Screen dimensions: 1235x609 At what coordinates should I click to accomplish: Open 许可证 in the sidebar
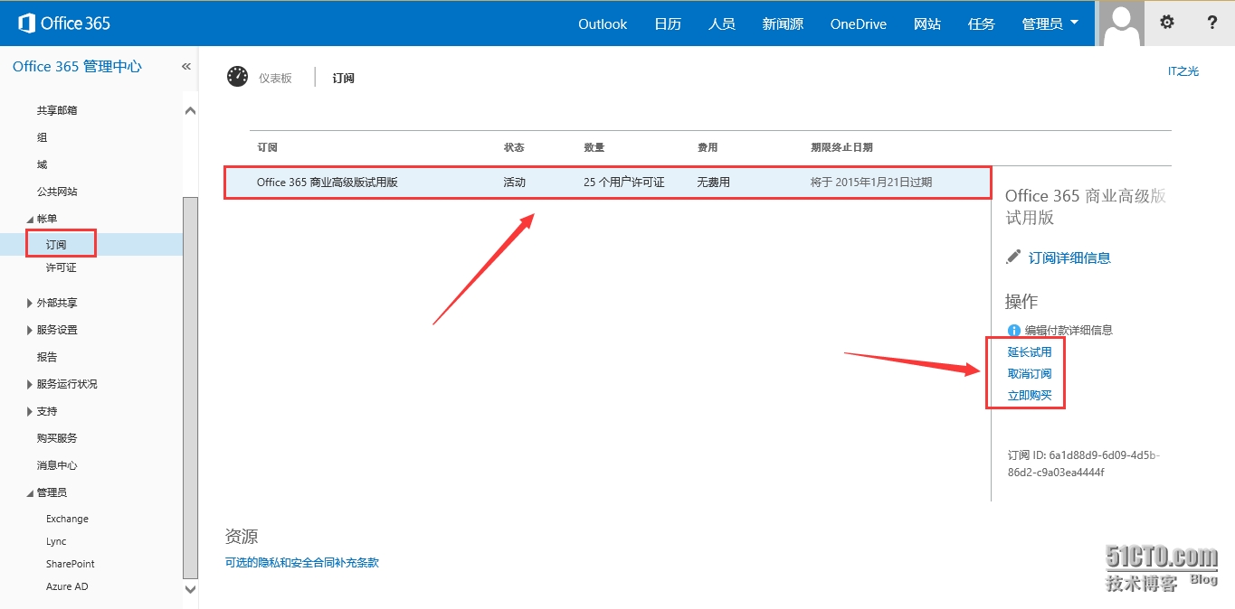click(x=62, y=267)
